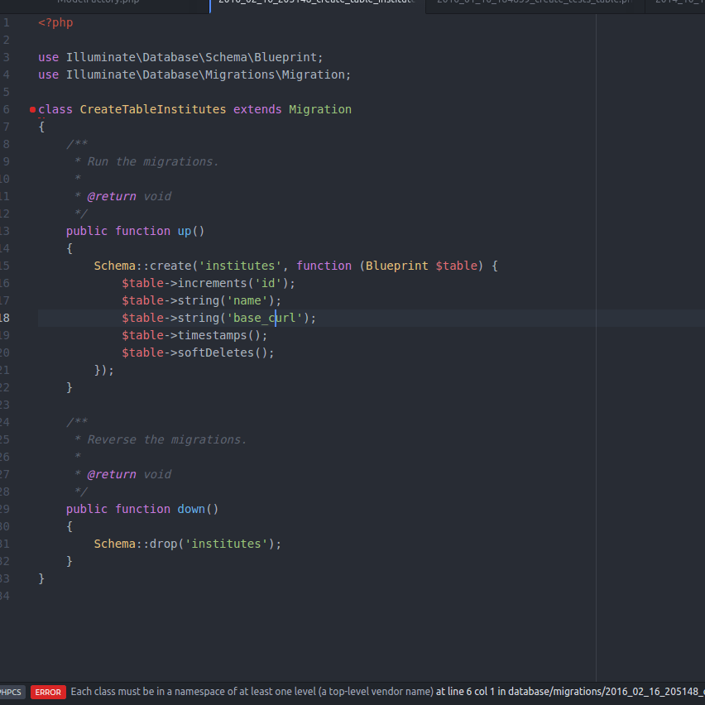Click the closing '});' on line 21
Viewport: 705px width, 705px height.
point(104,371)
